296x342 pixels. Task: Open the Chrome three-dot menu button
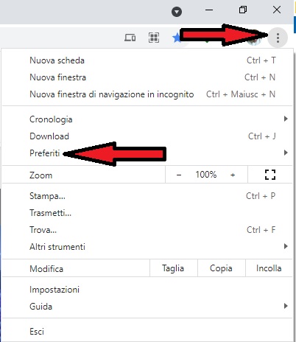(x=278, y=38)
